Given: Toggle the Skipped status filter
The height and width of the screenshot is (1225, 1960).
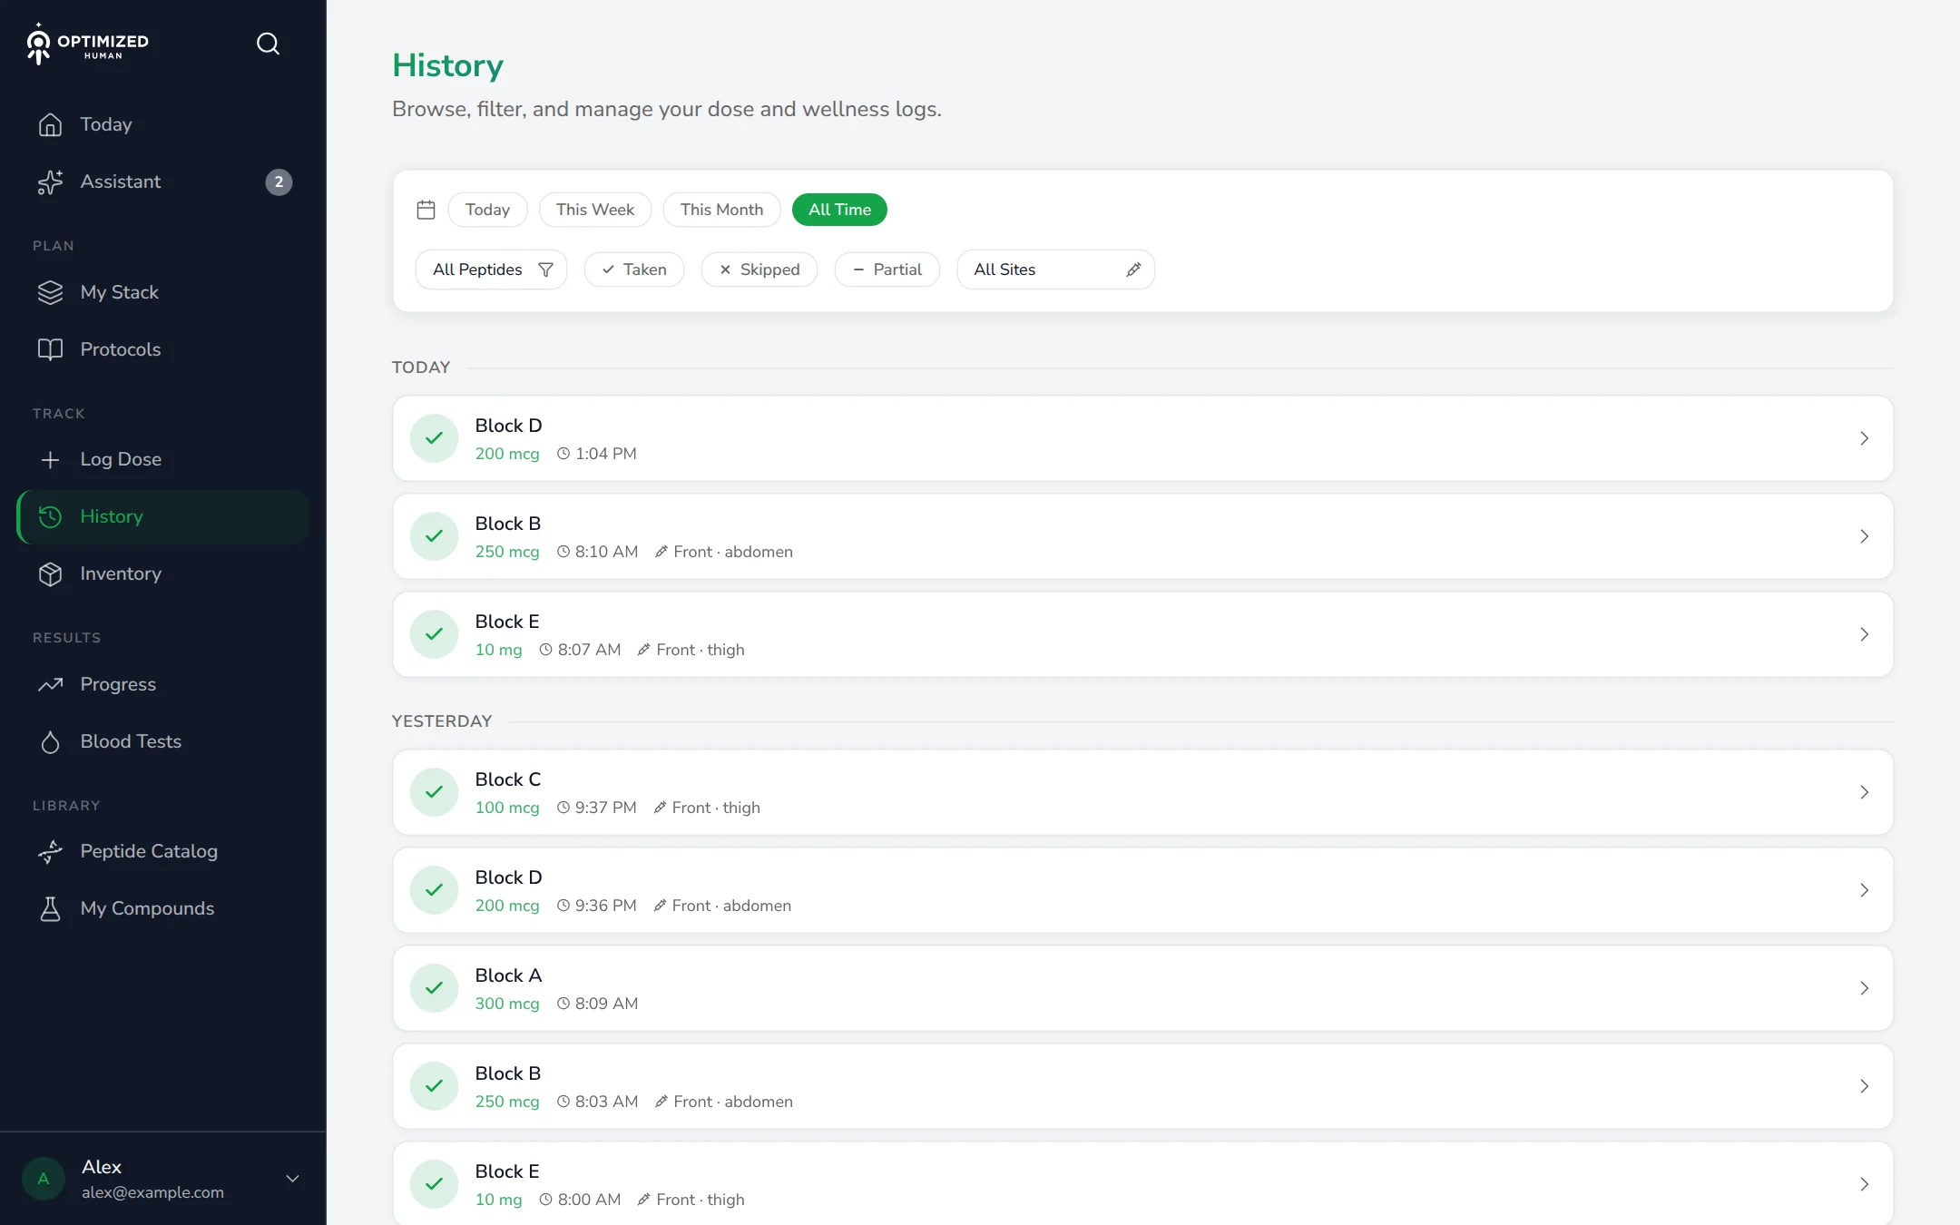Looking at the screenshot, I should (x=759, y=269).
